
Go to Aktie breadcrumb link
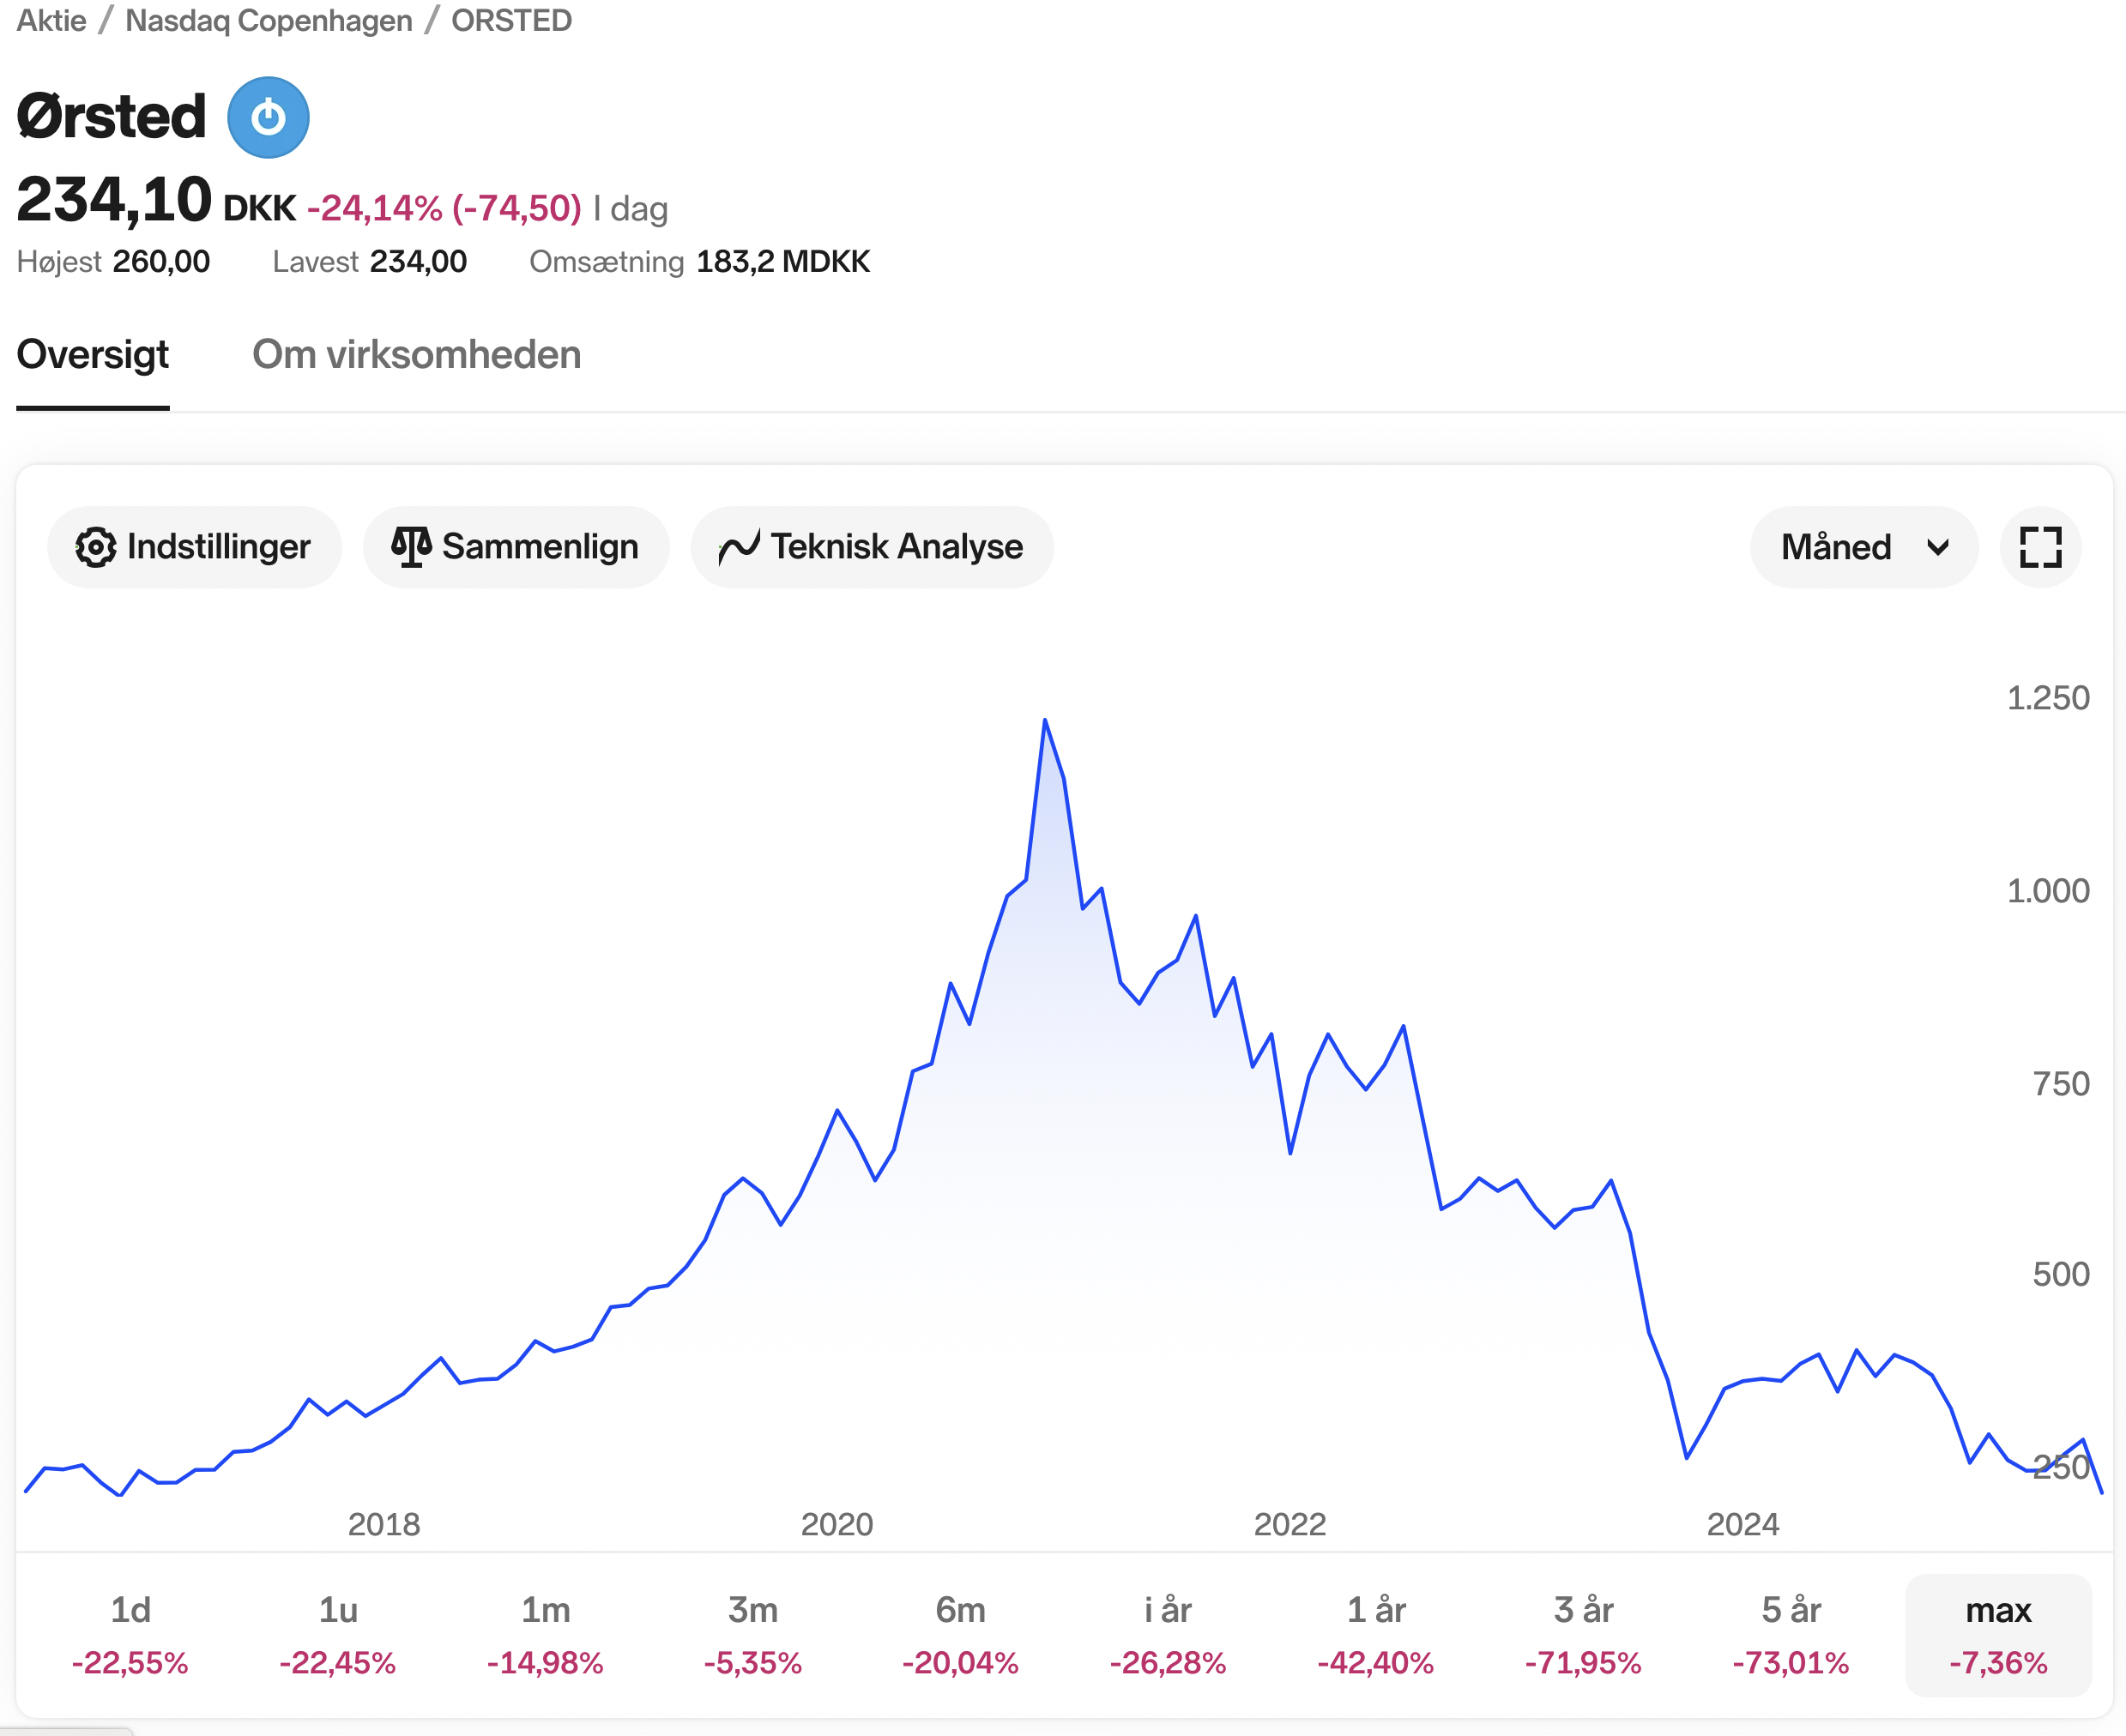(52, 21)
